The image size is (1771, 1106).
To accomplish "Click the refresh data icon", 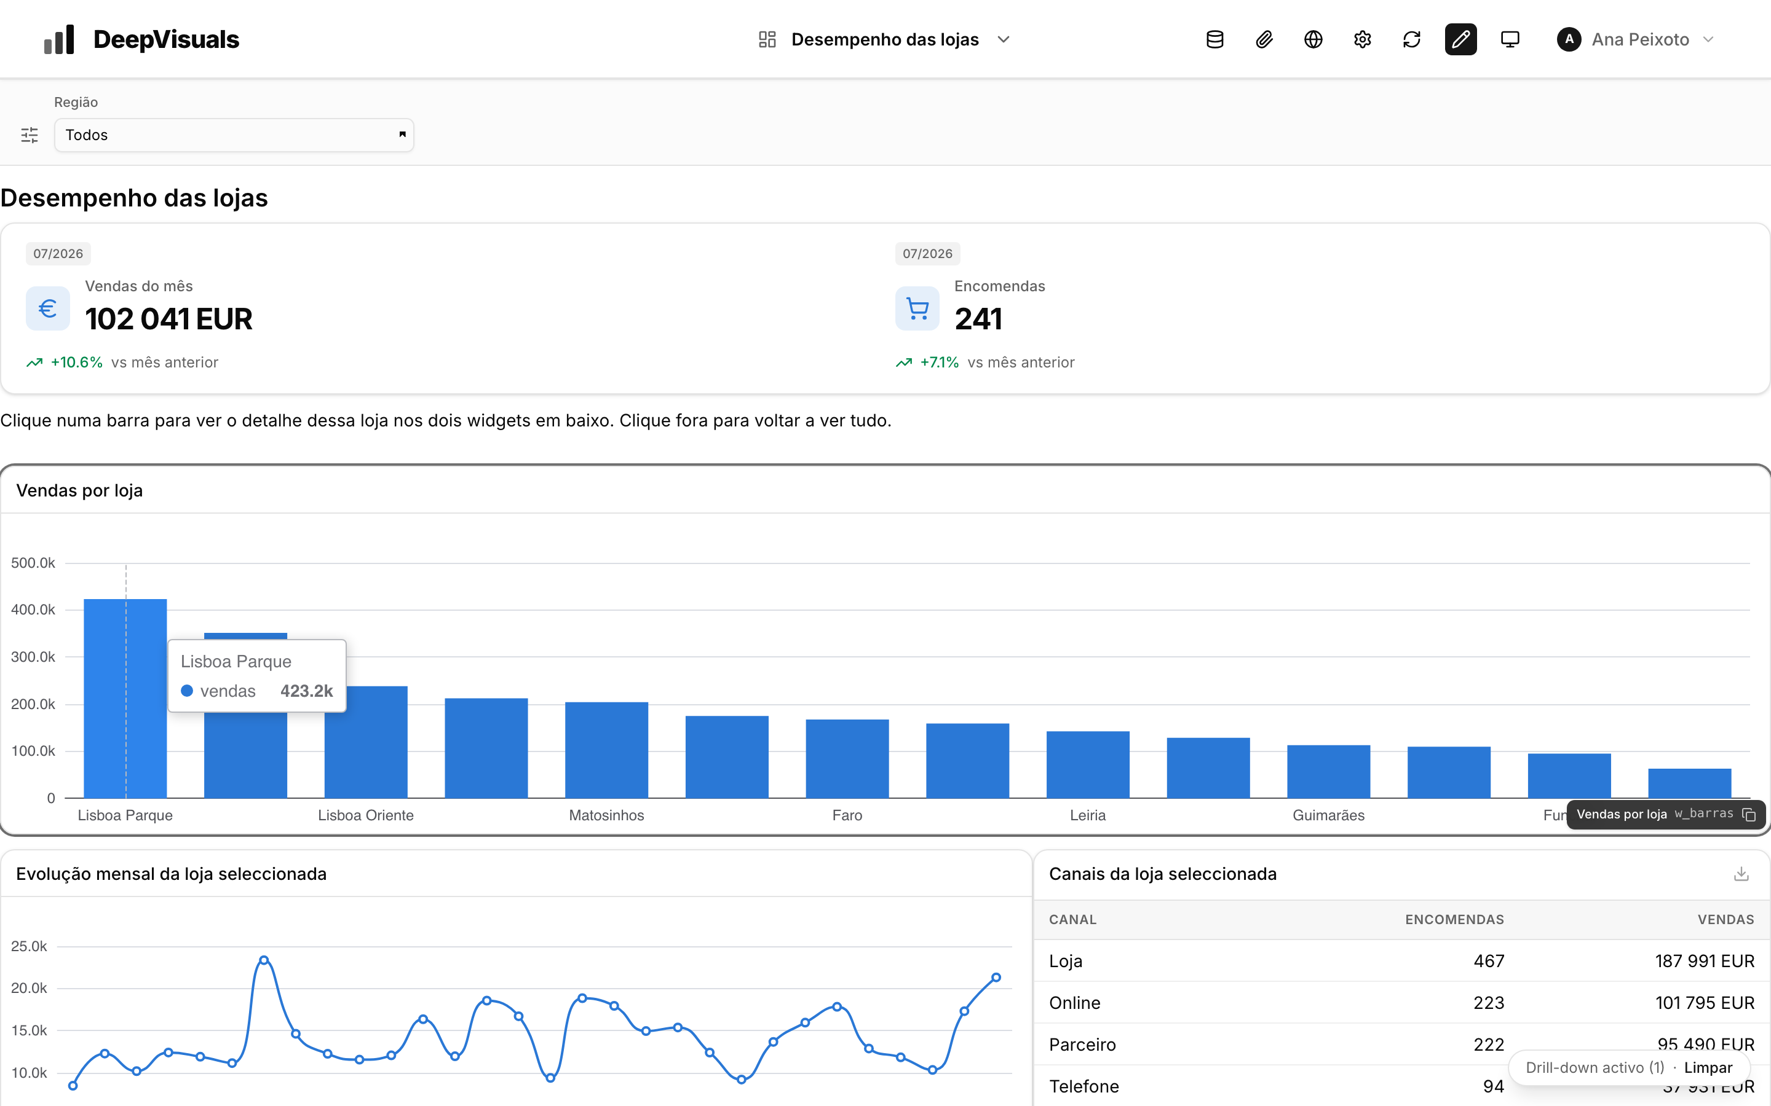I will click(x=1412, y=39).
